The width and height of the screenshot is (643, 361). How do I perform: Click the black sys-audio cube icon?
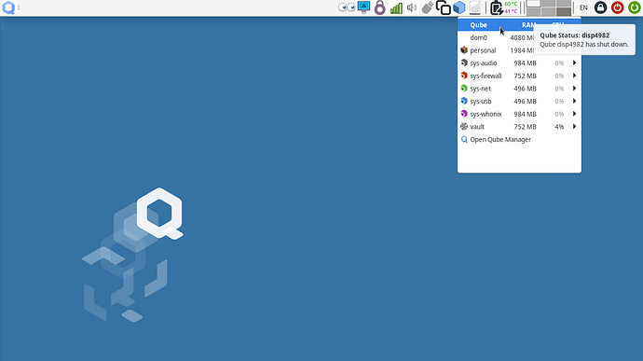(464, 62)
